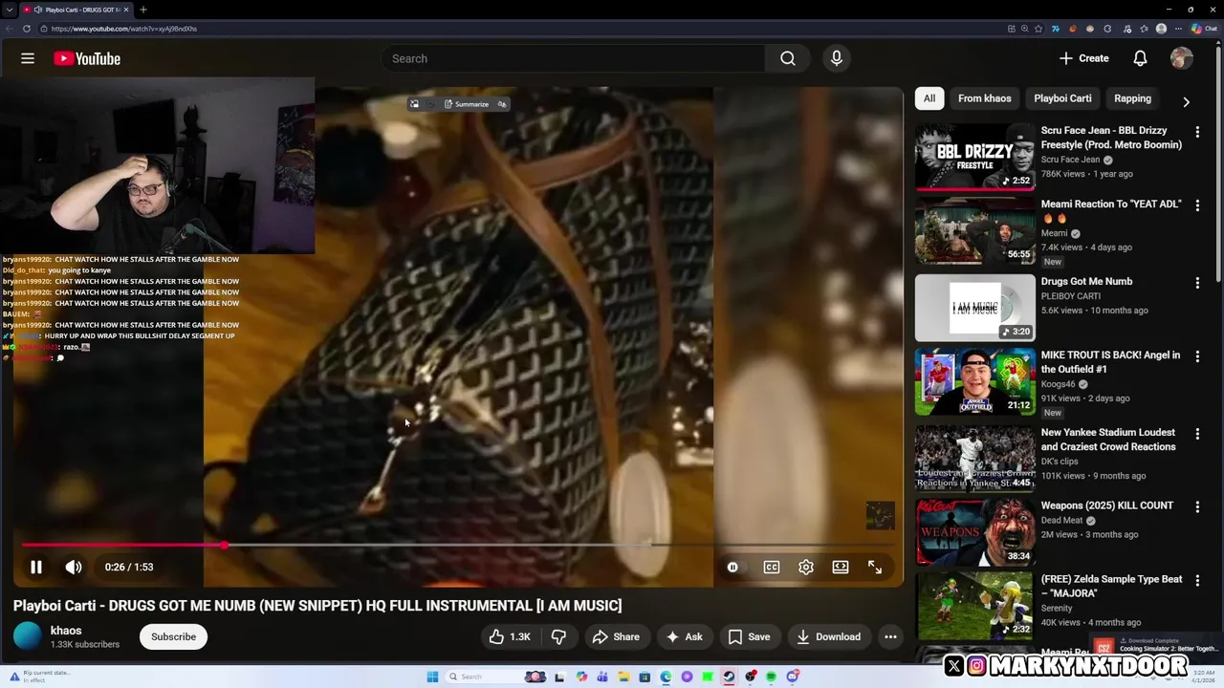Switch to theater mode

pyautogui.click(x=841, y=567)
